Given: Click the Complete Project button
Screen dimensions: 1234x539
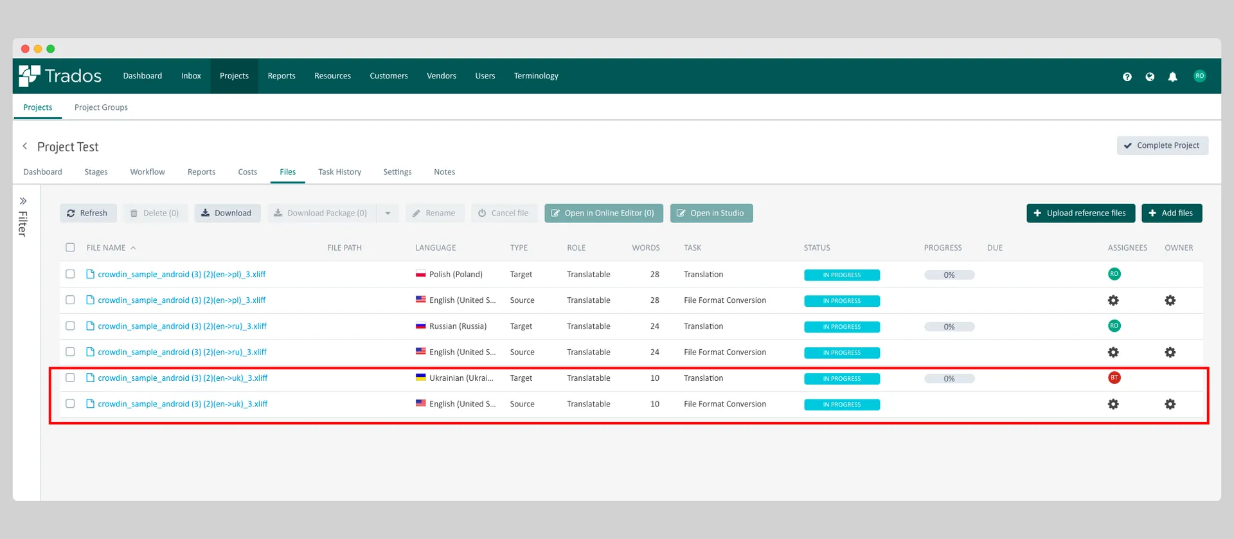Looking at the screenshot, I should (1162, 145).
